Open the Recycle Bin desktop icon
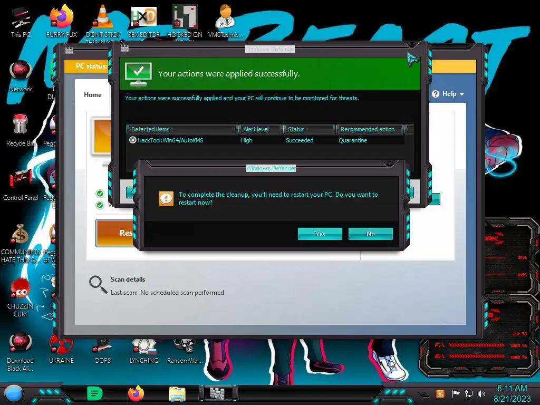The width and height of the screenshot is (540, 405). pos(21,130)
